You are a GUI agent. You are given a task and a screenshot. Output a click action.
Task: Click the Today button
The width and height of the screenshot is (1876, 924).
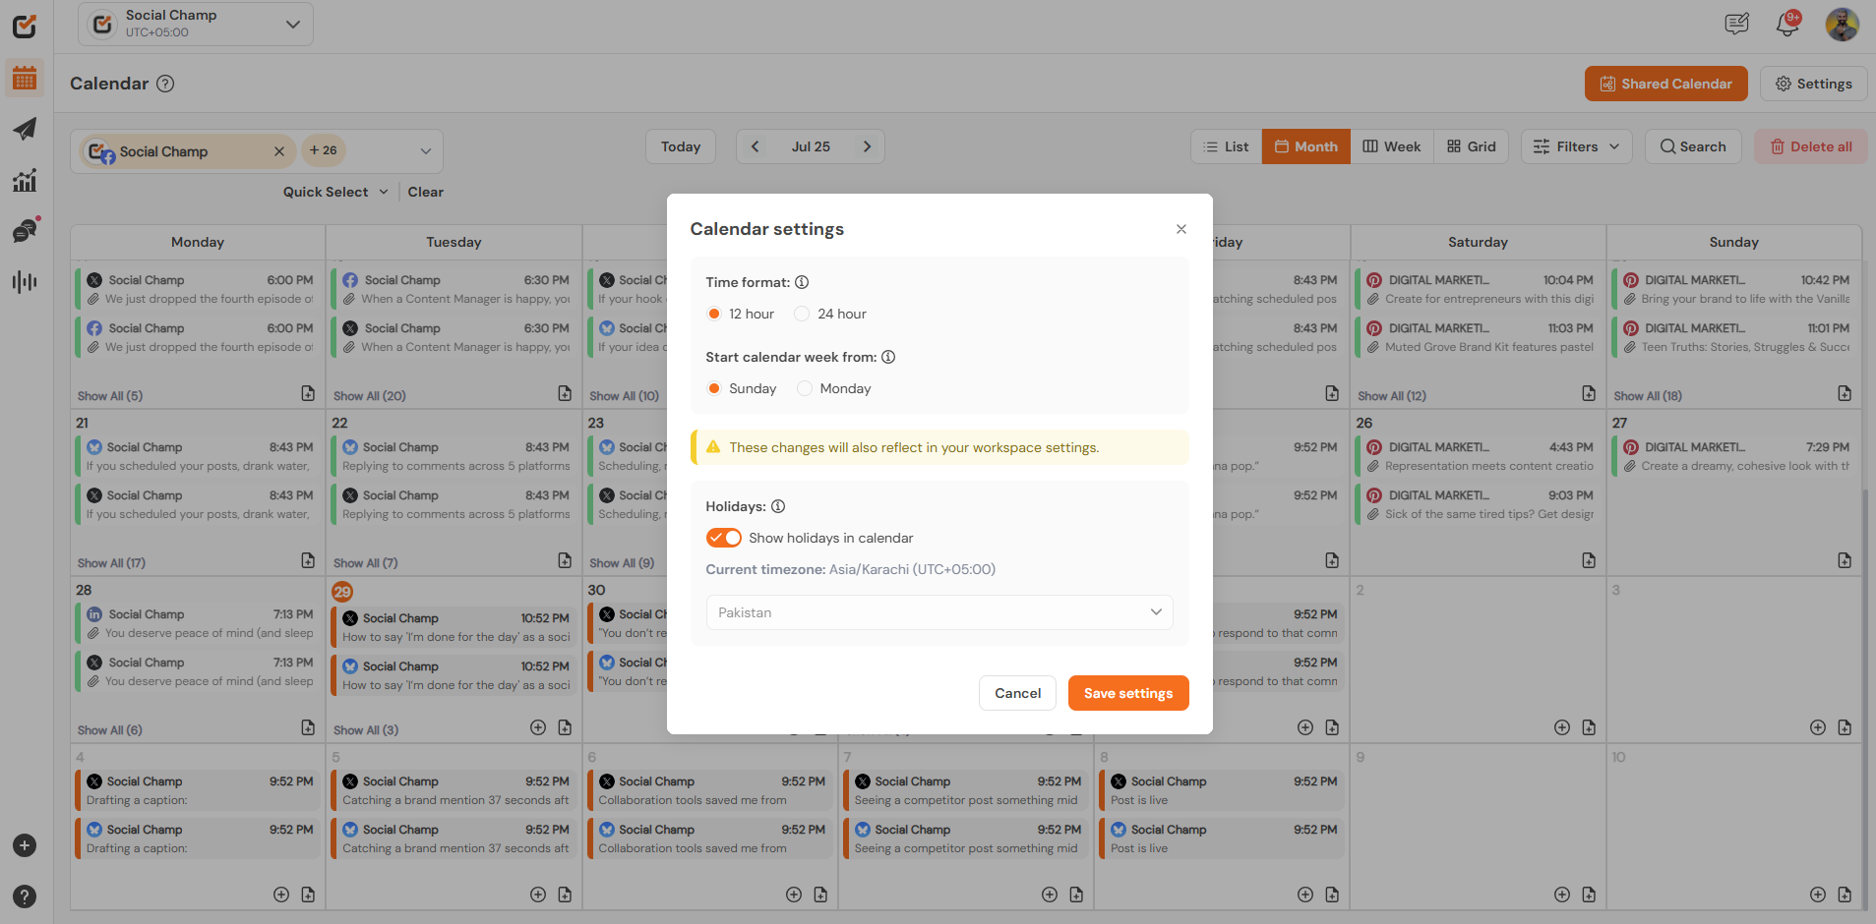pyautogui.click(x=681, y=146)
